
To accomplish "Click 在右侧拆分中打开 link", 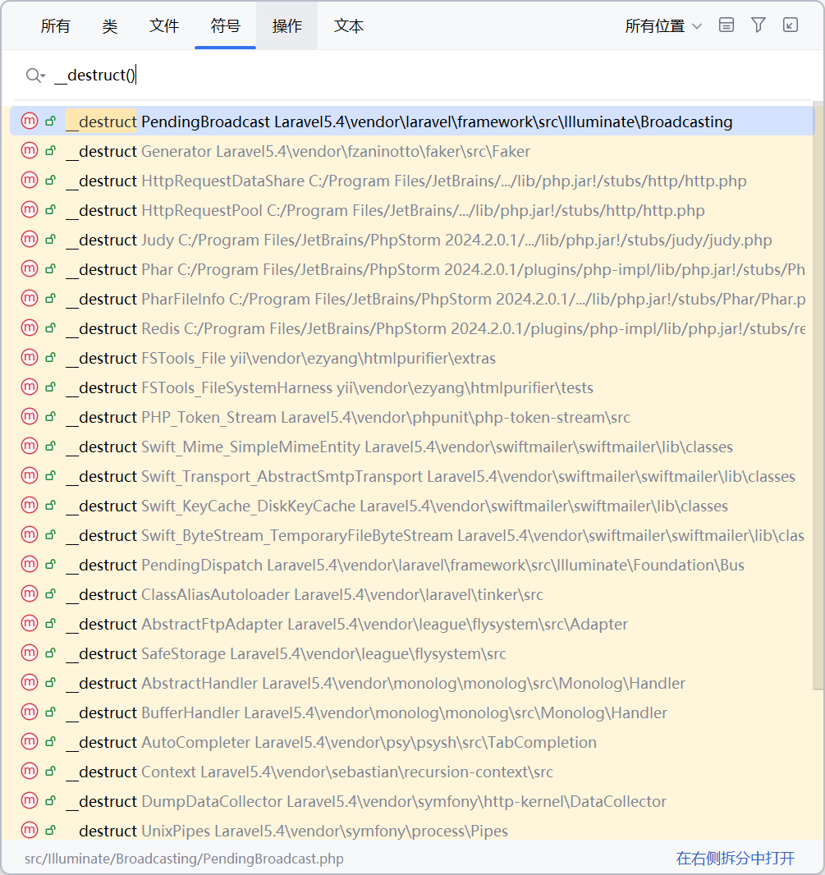I will point(736,859).
